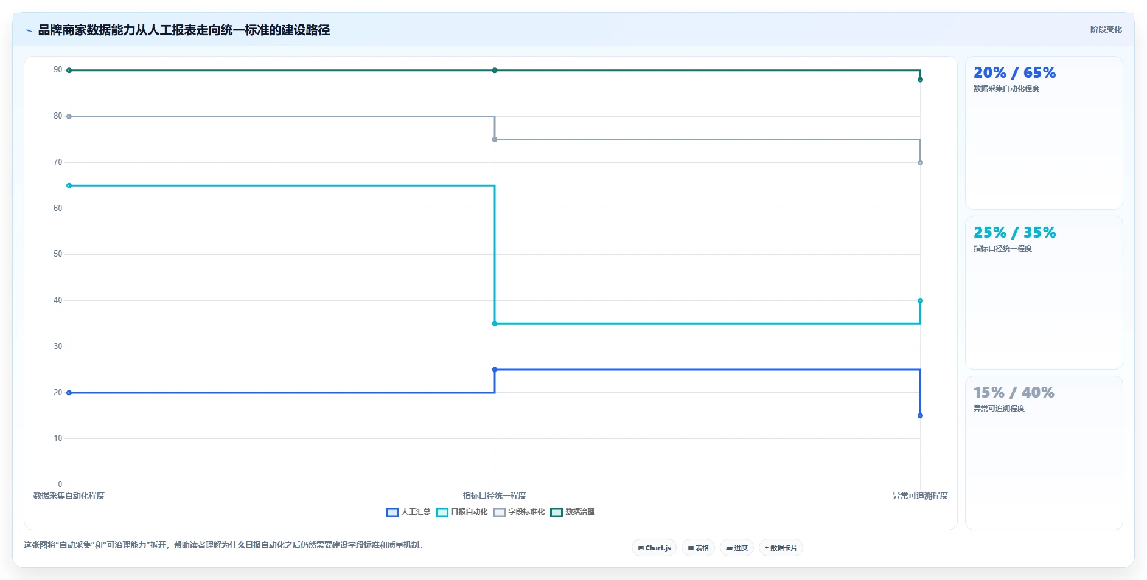Toggle the 字段标准化 legend series
This screenshot has width=1147, height=580.
tap(519, 512)
